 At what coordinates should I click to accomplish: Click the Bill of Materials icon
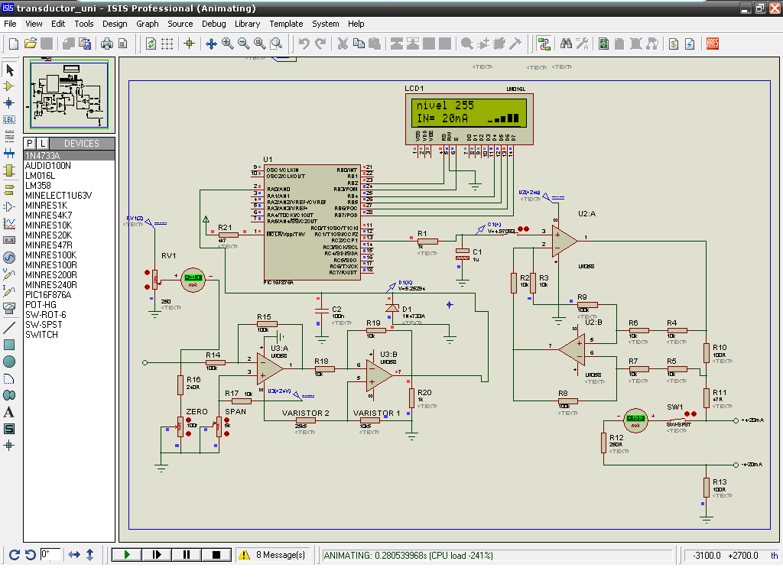coord(674,44)
